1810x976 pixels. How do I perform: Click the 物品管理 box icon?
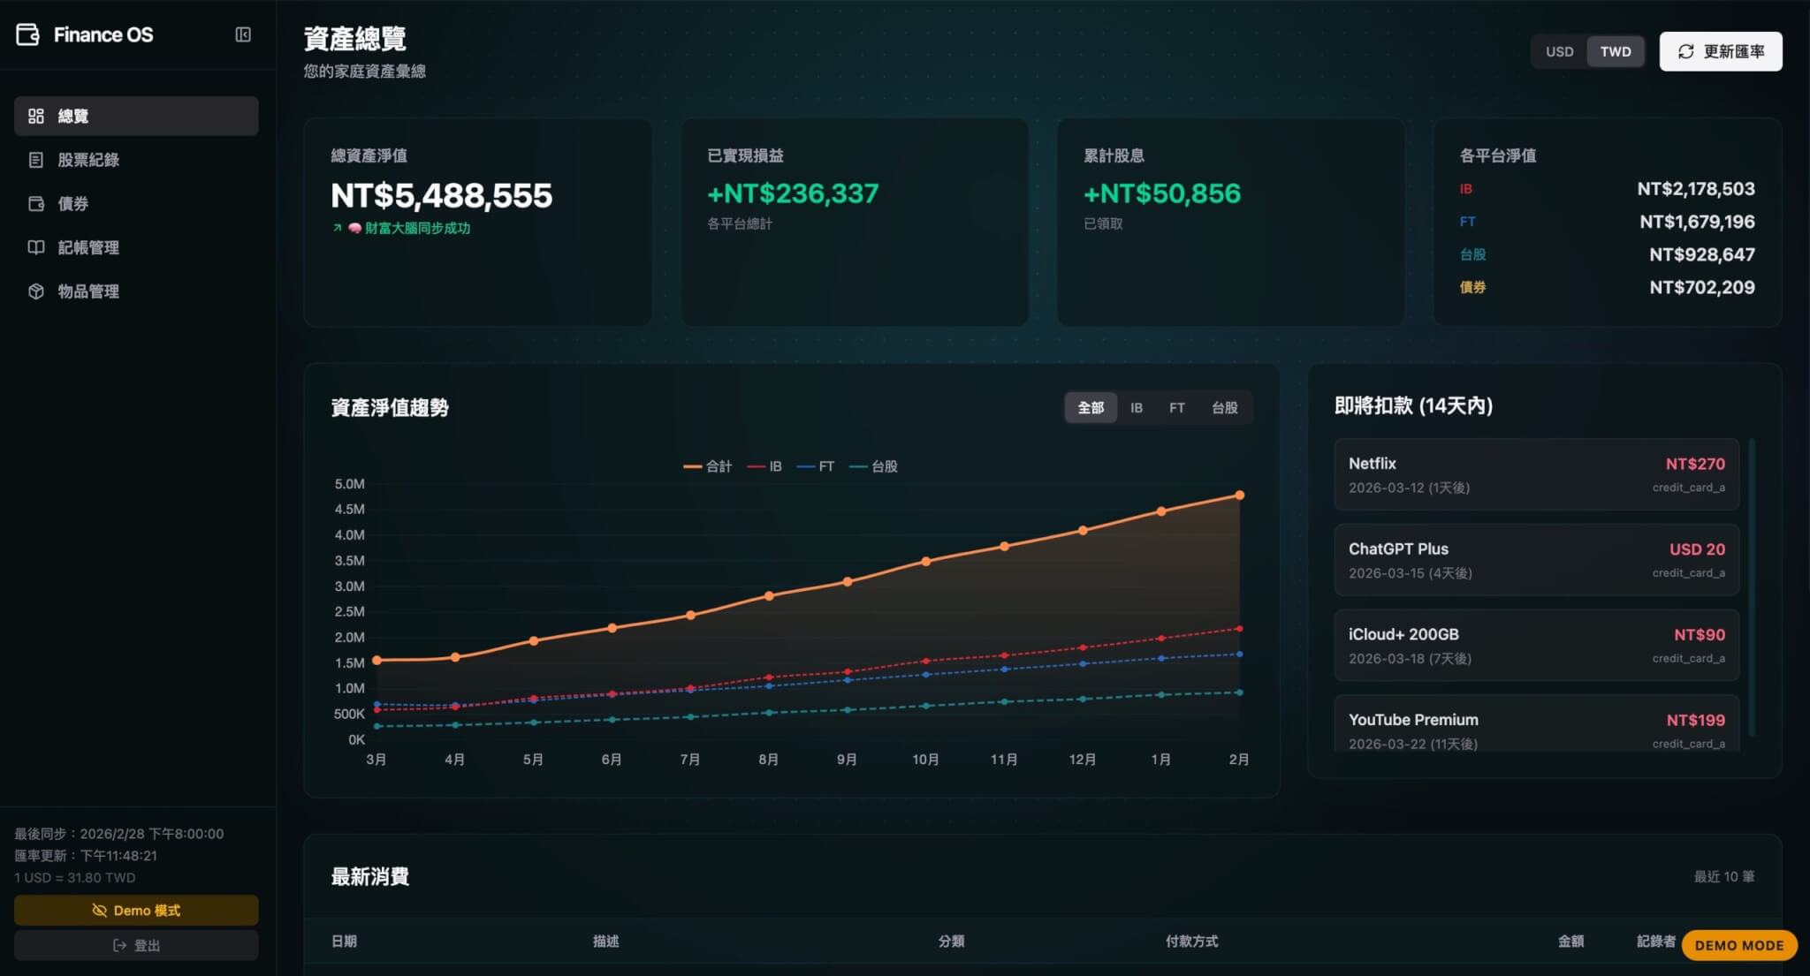click(36, 291)
